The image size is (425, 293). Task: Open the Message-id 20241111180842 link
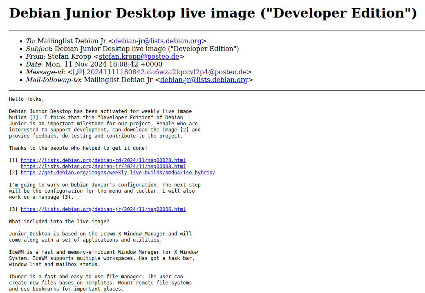coord(166,72)
